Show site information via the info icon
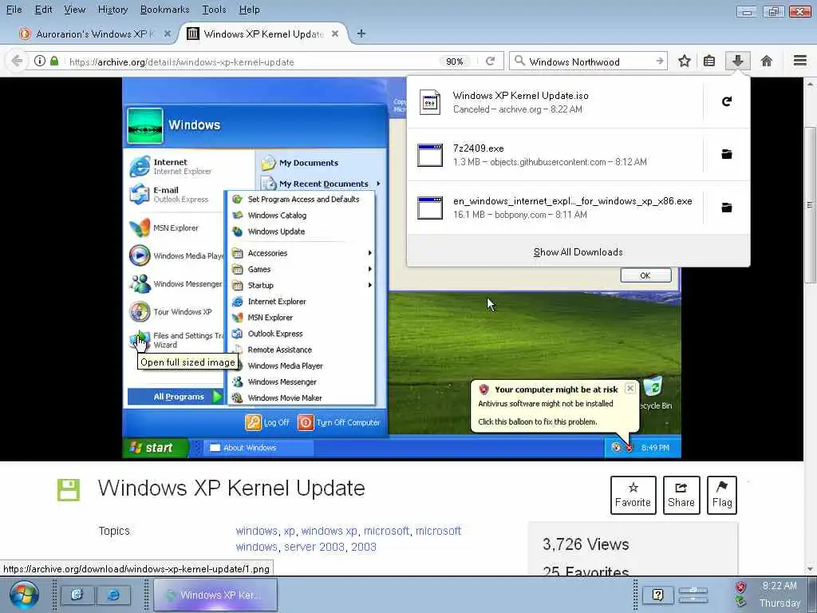 [40, 61]
